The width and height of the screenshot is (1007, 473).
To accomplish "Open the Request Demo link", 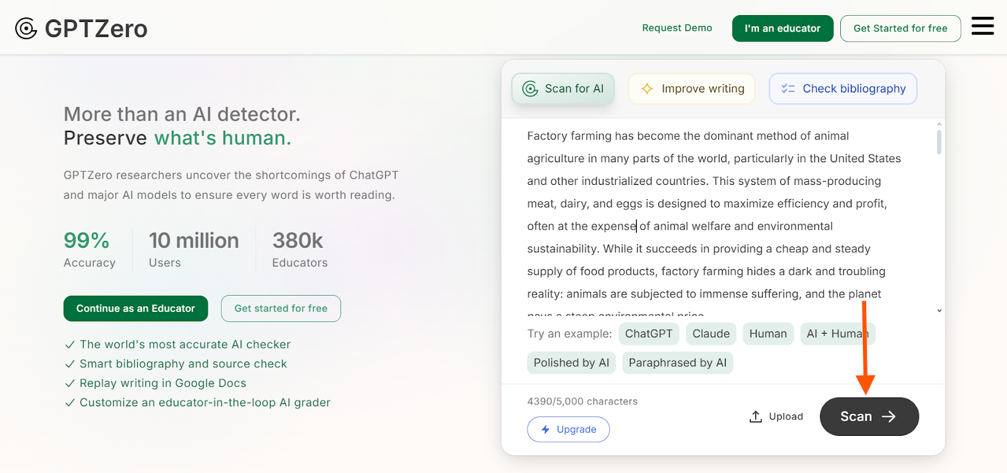I will tap(677, 28).
